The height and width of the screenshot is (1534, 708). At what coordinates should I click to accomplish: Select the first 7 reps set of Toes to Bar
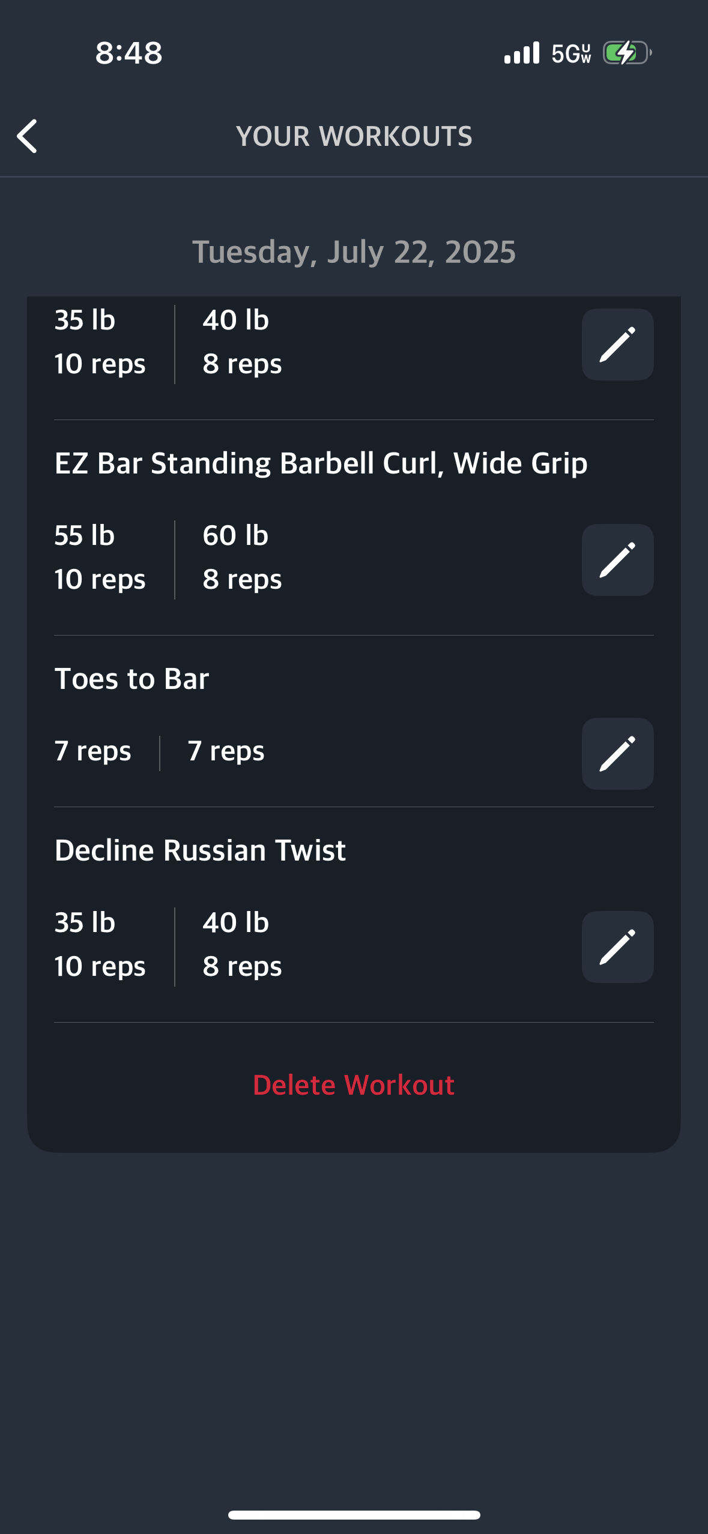(x=92, y=751)
